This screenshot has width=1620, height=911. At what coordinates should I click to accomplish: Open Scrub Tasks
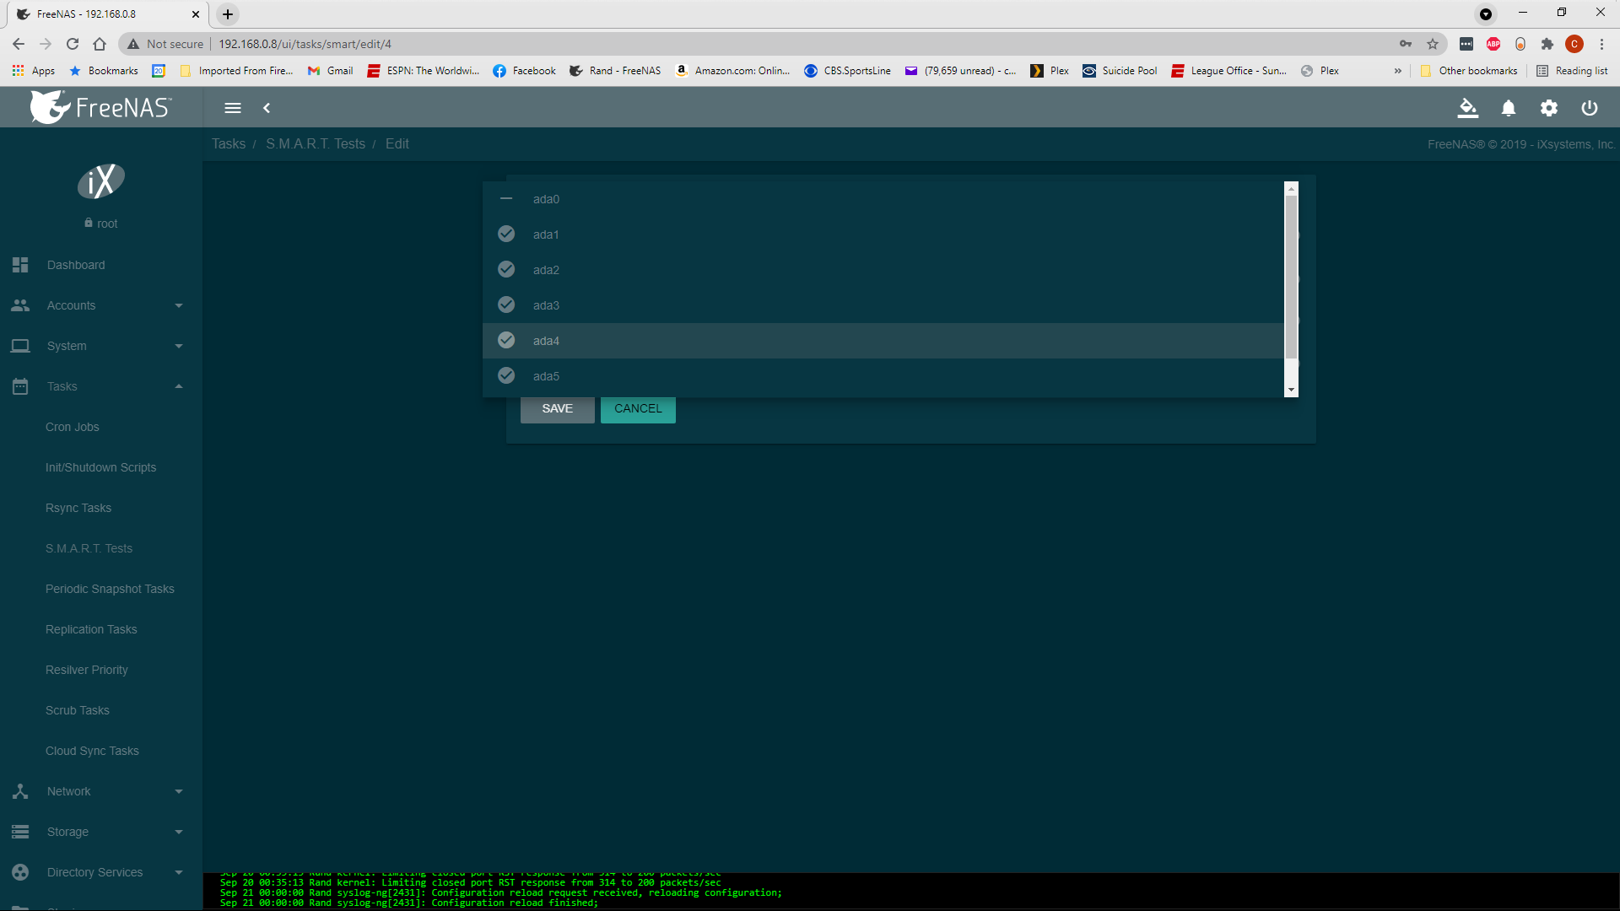(78, 710)
